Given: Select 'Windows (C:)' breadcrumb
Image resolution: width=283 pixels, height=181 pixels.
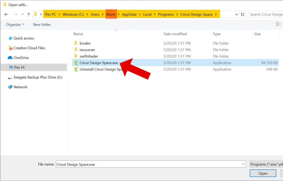Looking at the screenshot, I should coord(73,14).
